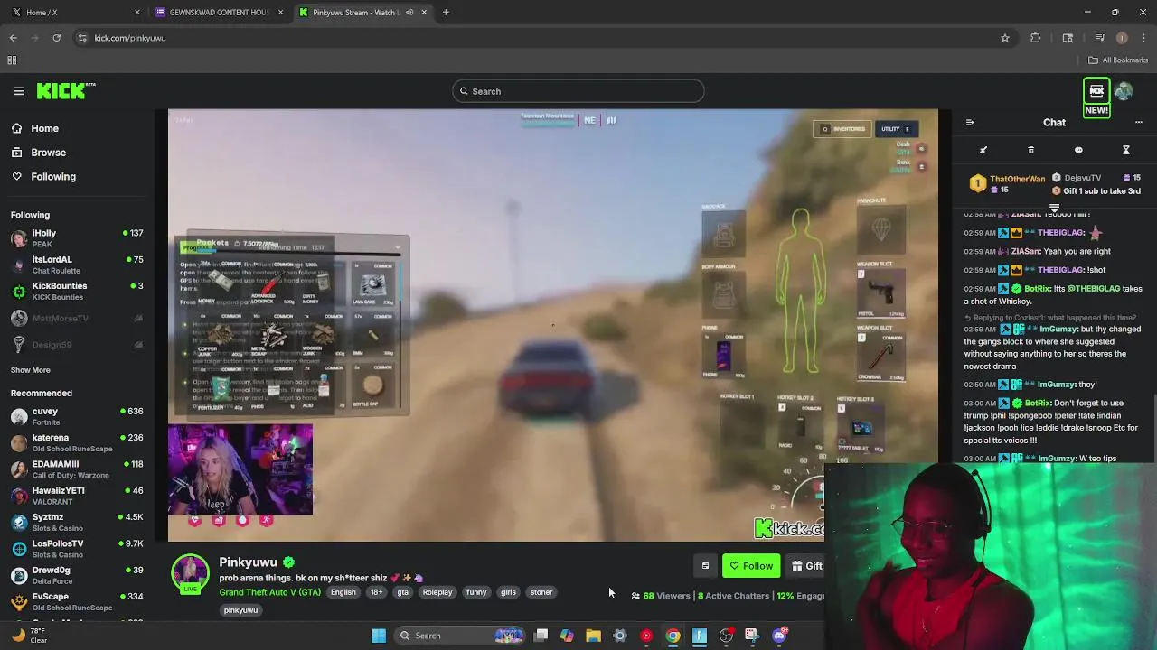Image resolution: width=1157 pixels, height=650 pixels.
Task: Open itsLordAL channel in Following list
Action: pyautogui.click(x=77, y=265)
